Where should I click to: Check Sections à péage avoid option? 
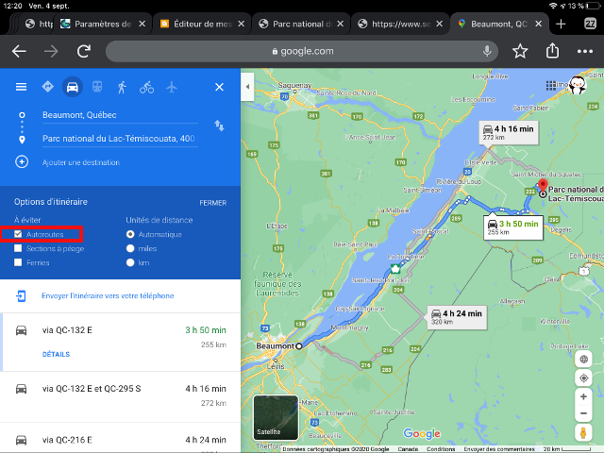click(x=18, y=248)
